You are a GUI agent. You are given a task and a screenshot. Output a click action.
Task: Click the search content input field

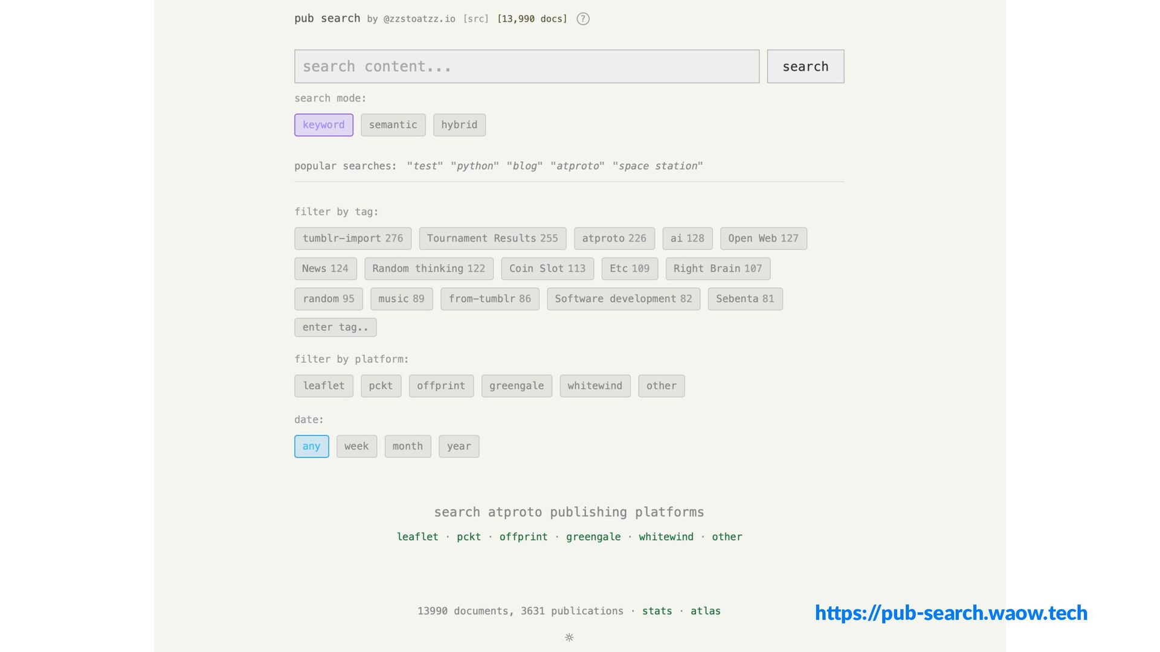pos(526,66)
